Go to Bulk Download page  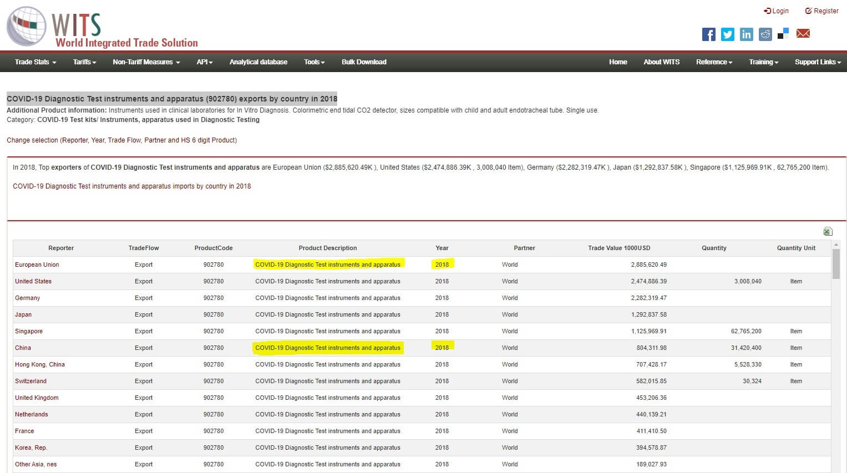(364, 62)
